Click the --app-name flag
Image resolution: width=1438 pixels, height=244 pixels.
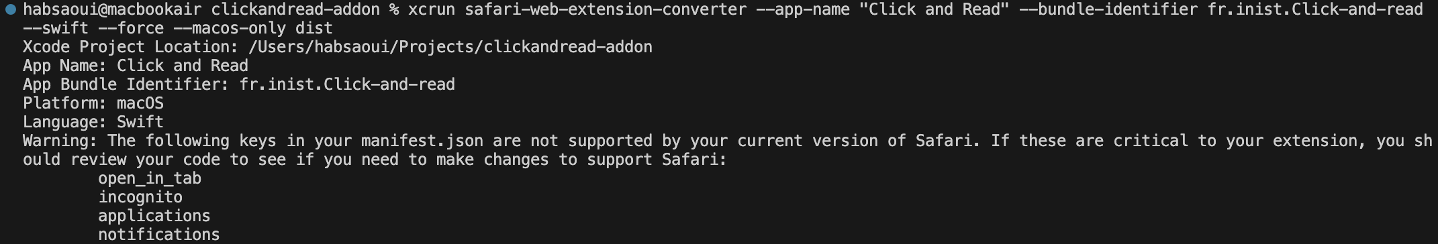[803, 9]
